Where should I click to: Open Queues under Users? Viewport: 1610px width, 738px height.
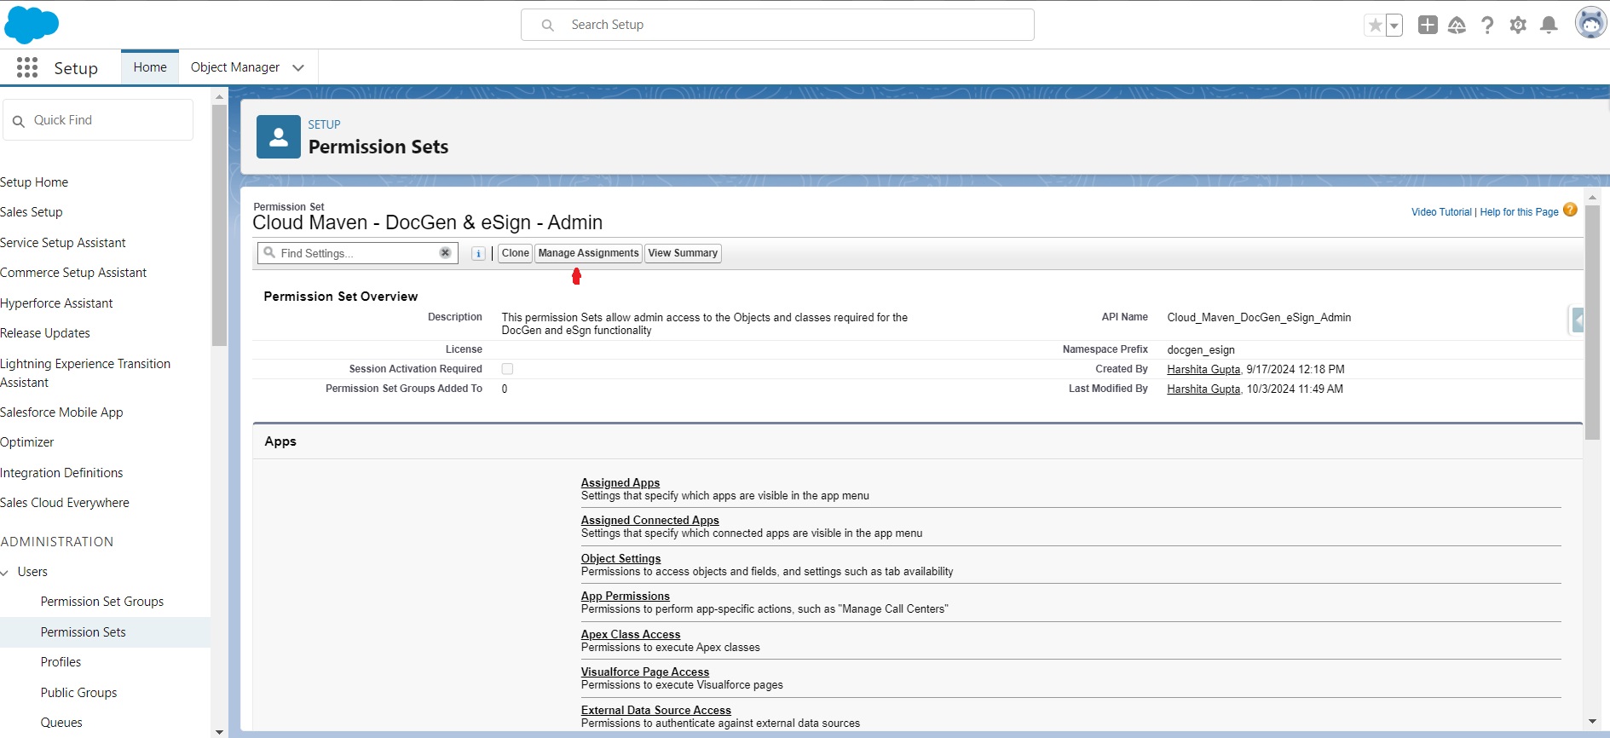point(61,723)
